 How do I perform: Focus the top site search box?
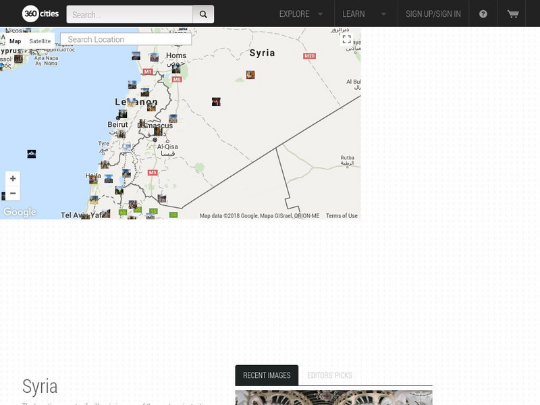point(130,14)
